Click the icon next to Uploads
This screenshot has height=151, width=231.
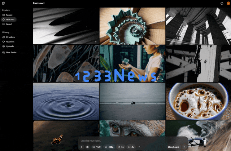(4, 46)
